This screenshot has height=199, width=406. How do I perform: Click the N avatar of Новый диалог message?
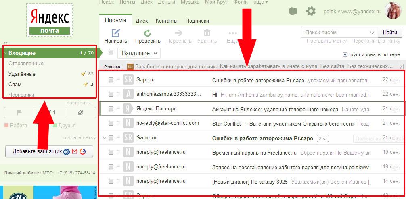click(128, 181)
